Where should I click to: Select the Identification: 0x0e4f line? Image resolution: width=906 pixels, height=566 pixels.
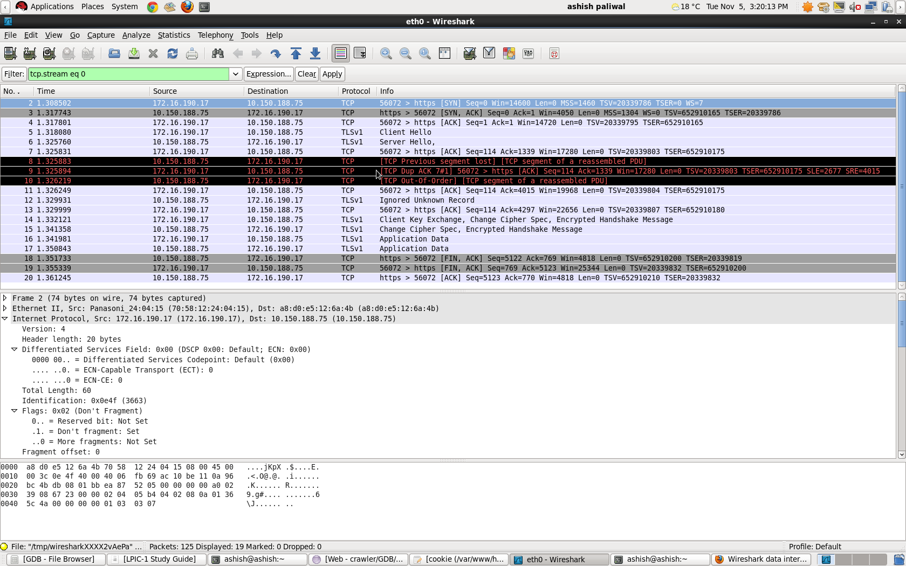click(x=84, y=401)
